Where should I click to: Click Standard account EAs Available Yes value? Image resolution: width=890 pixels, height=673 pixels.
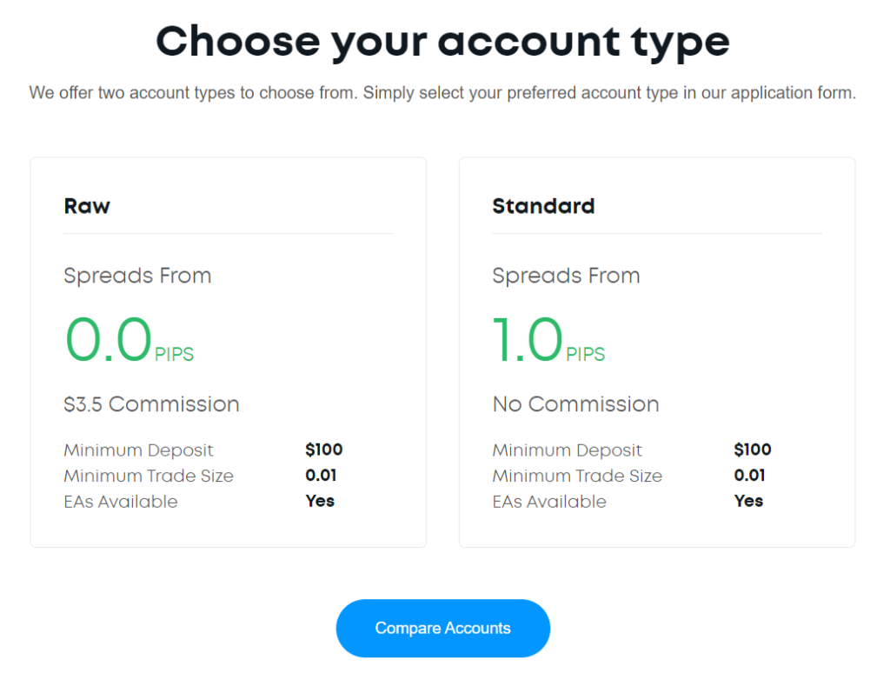[x=748, y=502]
